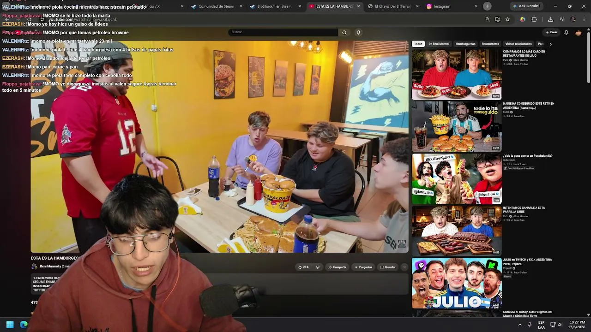The width and height of the screenshot is (591, 332).
Task: Open the three-dot more actions under video
Action: 404,267
